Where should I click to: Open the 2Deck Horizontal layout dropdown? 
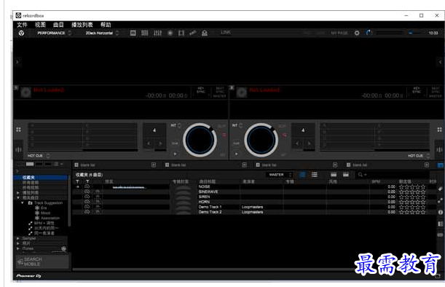click(x=102, y=33)
